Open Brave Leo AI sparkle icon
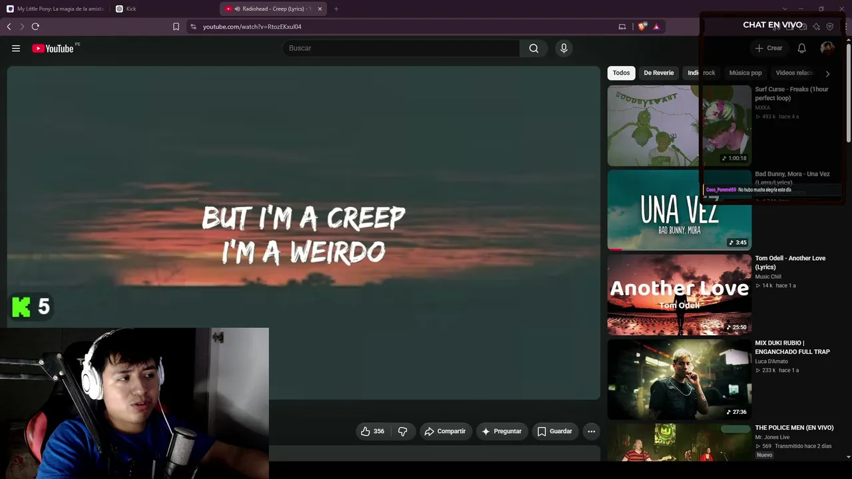The width and height of the screenshot is (852, 479). pyautogui.click(x=817, y=27)
